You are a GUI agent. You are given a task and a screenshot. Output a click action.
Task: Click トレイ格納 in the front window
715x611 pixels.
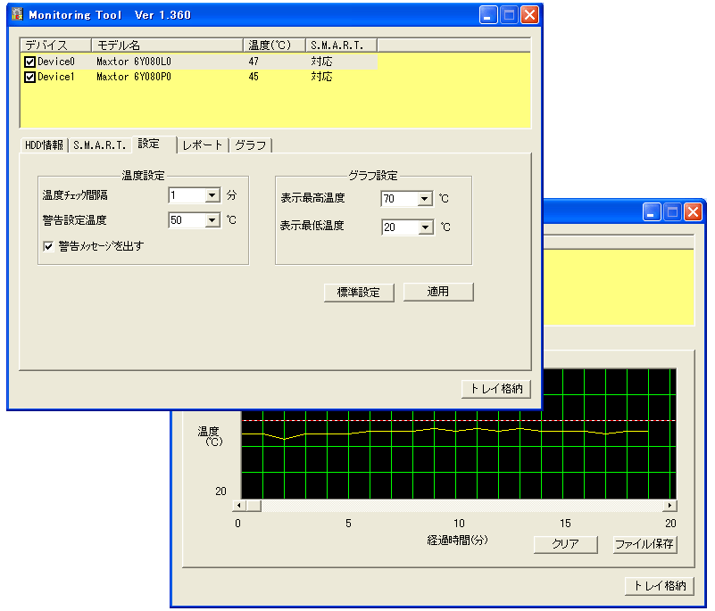tap(496, 389)
